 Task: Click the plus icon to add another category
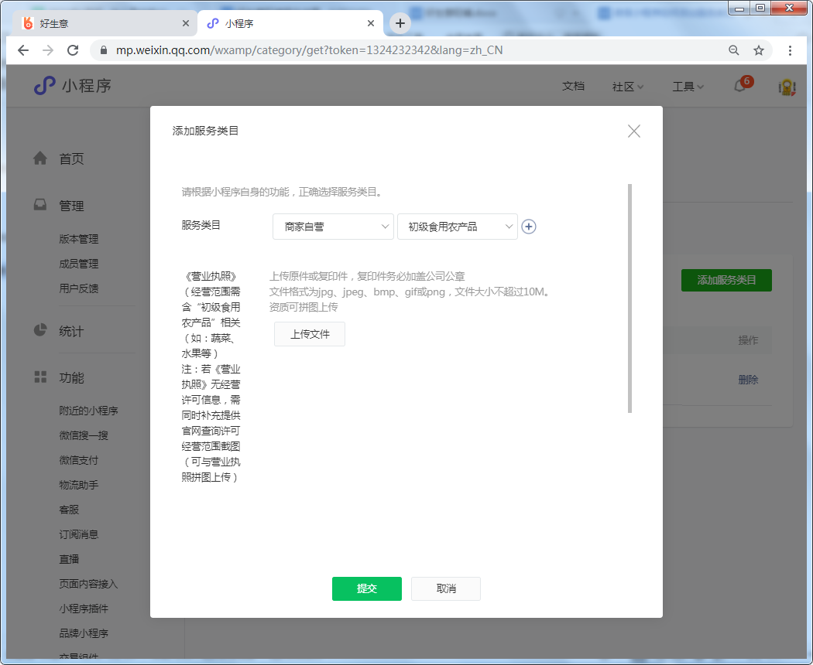[528, 227]
